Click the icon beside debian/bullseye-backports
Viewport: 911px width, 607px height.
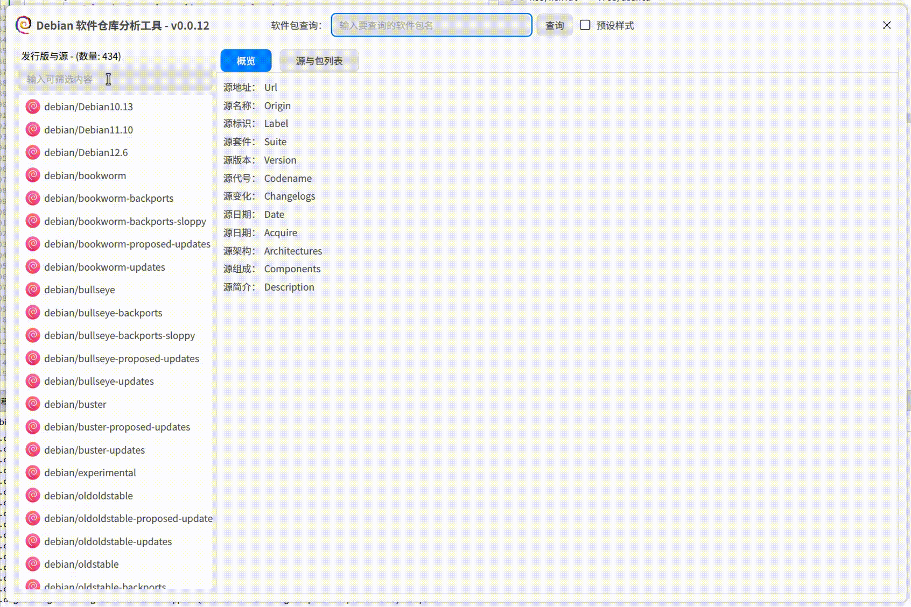pos(33,313)
